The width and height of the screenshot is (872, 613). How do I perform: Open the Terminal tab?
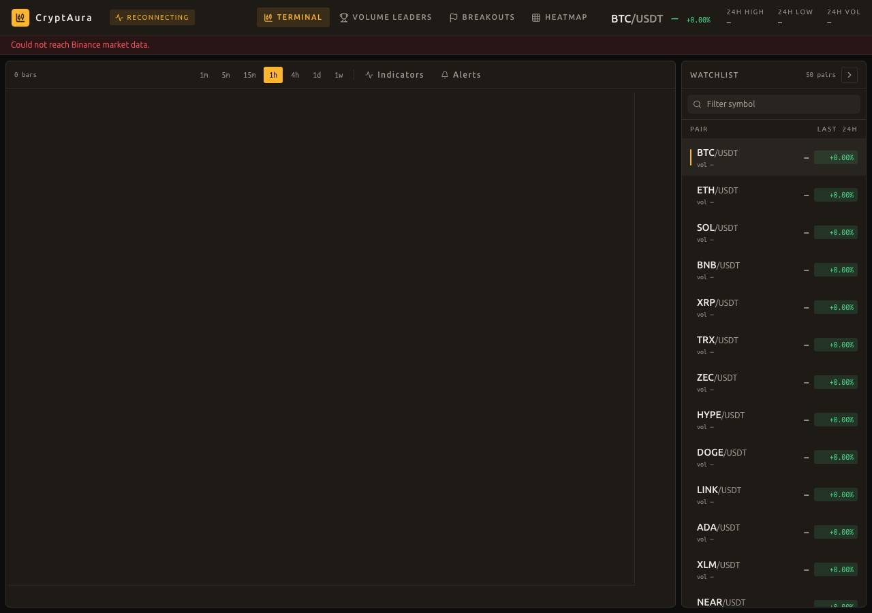coord(293,18)
